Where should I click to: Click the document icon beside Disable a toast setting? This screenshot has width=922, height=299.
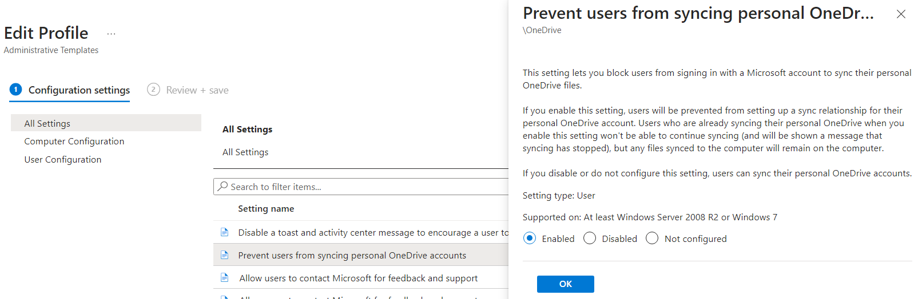(224, 232)
